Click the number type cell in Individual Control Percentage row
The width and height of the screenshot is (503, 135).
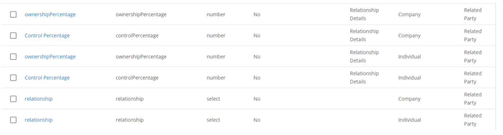click(x=216, y=78)
